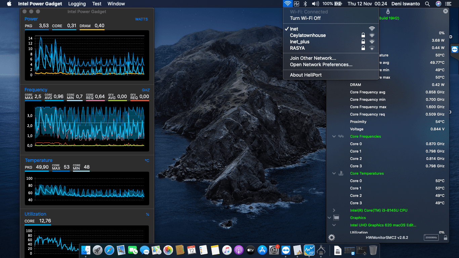459x258 pixels.
Task: Open Notes in the Dock
Action: pyautogui.click(x=215, y=250)
